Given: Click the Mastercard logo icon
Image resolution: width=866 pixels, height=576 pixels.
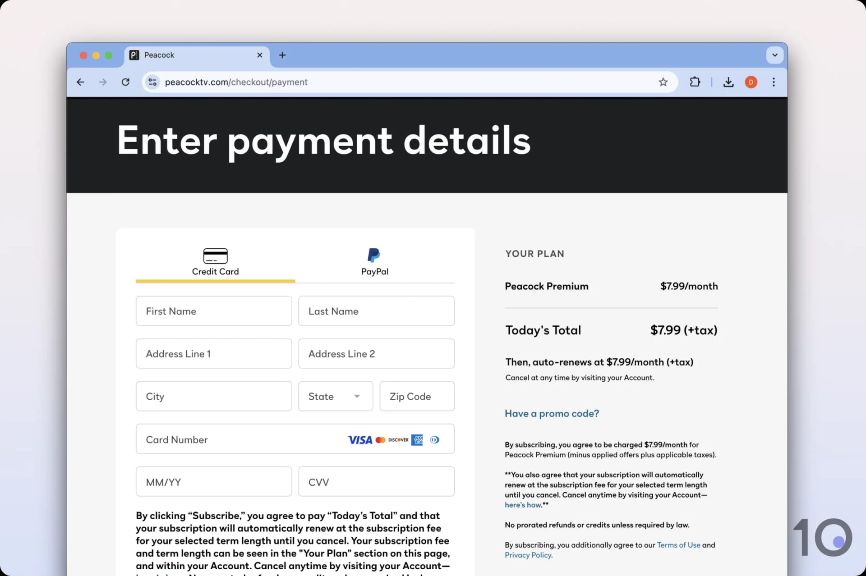Looking at the screenshot, I should (380, 440).
